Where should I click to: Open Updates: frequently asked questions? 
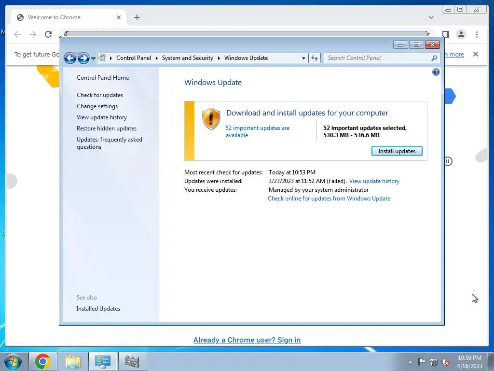tap(110, 143)
